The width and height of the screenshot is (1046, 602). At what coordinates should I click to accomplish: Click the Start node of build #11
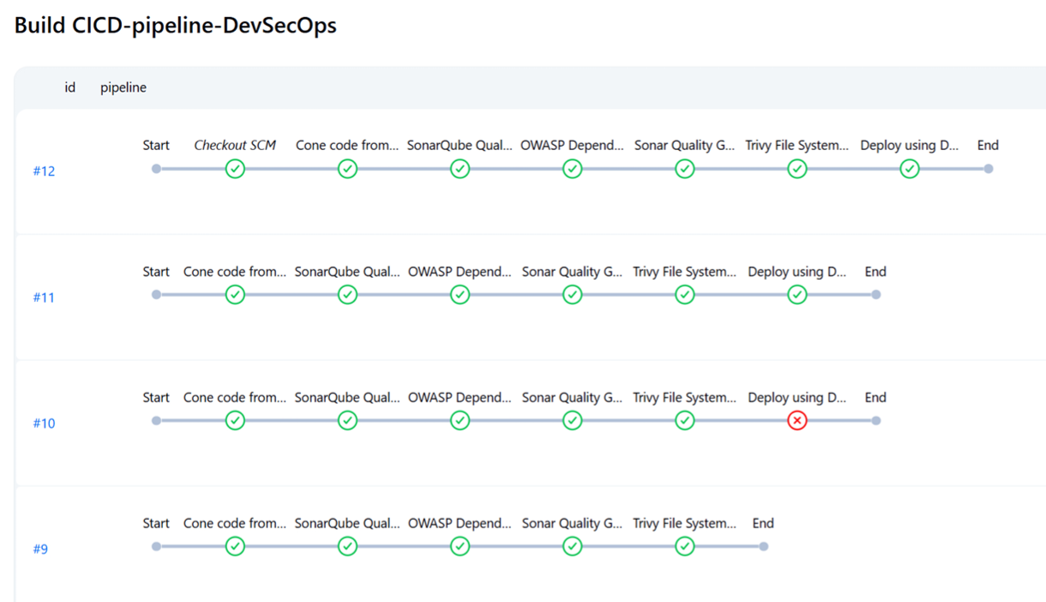(156, 295)
